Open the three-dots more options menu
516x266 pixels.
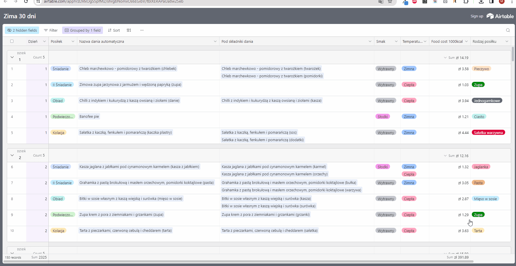pyautogui.click(x=142, y=30)
